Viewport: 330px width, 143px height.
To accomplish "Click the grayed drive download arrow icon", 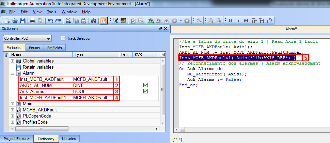I will point(211,21).
